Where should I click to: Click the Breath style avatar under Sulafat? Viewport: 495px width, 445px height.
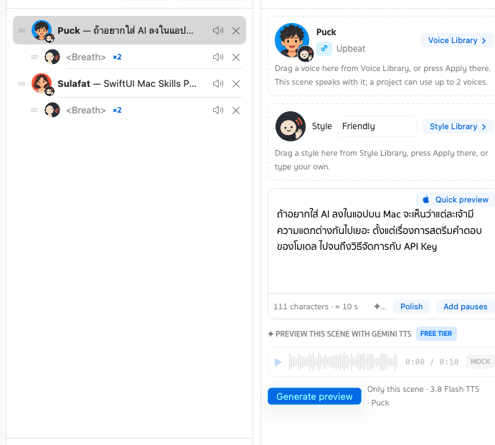tap(52, 110)
